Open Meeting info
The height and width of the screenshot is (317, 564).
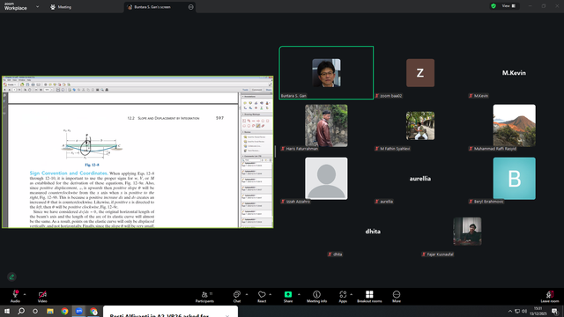(x=317, y=297)
